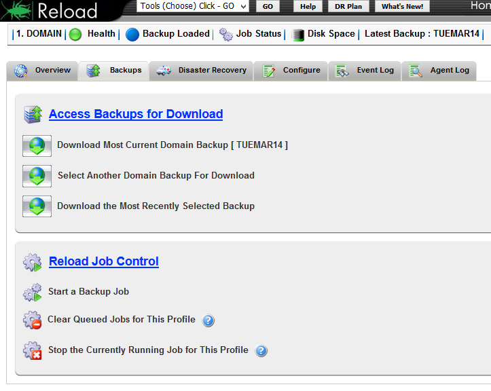The width and height of the screenshot is (491, 391).
Task: Click the GO button
Action: (x=268, y=6)
